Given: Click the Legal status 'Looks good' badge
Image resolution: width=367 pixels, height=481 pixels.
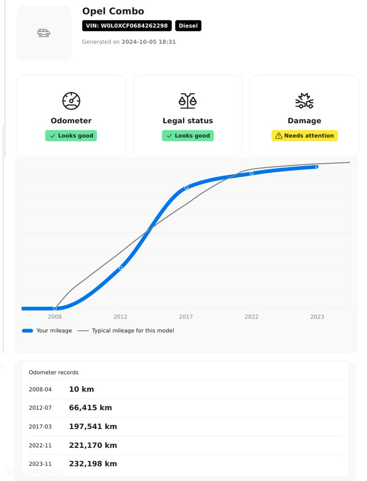Looking at the screenshot, I should (x=188, y=136).
